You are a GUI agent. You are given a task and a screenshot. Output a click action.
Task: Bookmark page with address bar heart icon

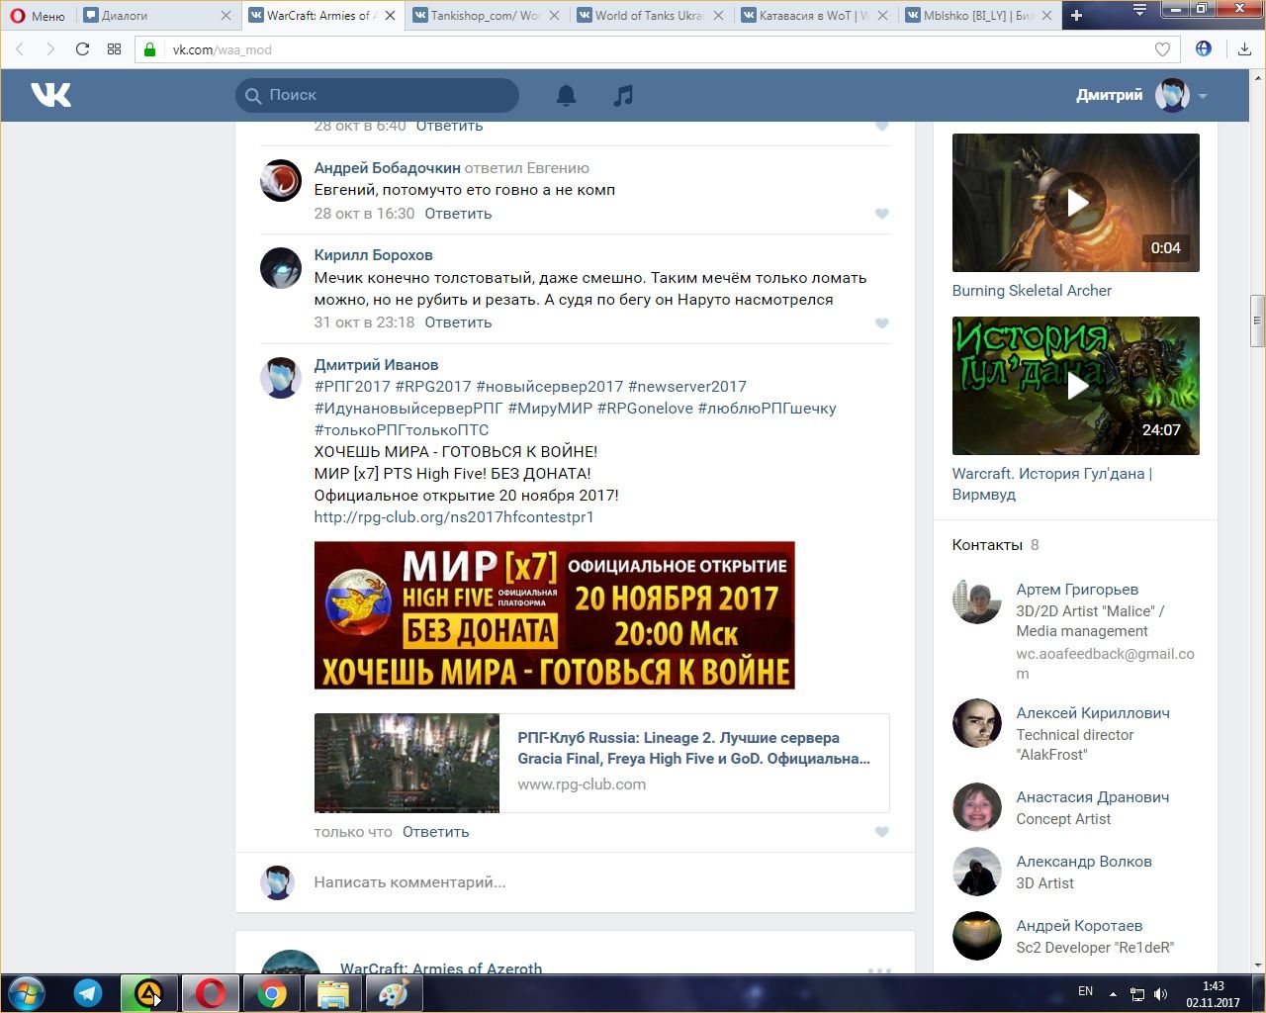pos(1162,49)
